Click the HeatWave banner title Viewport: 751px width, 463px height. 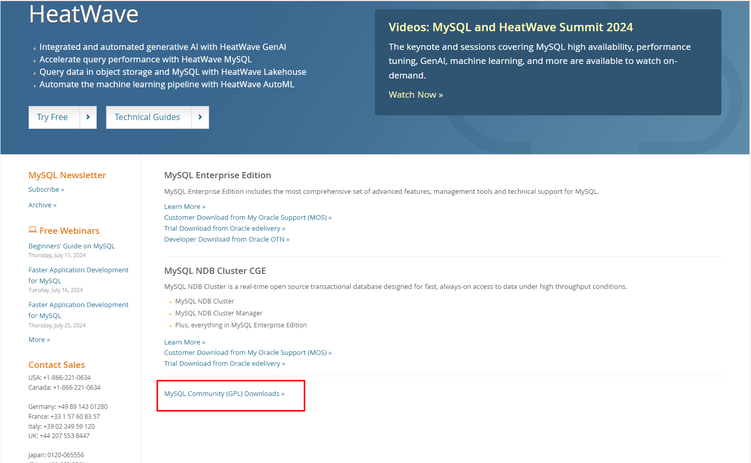point(84,14)
